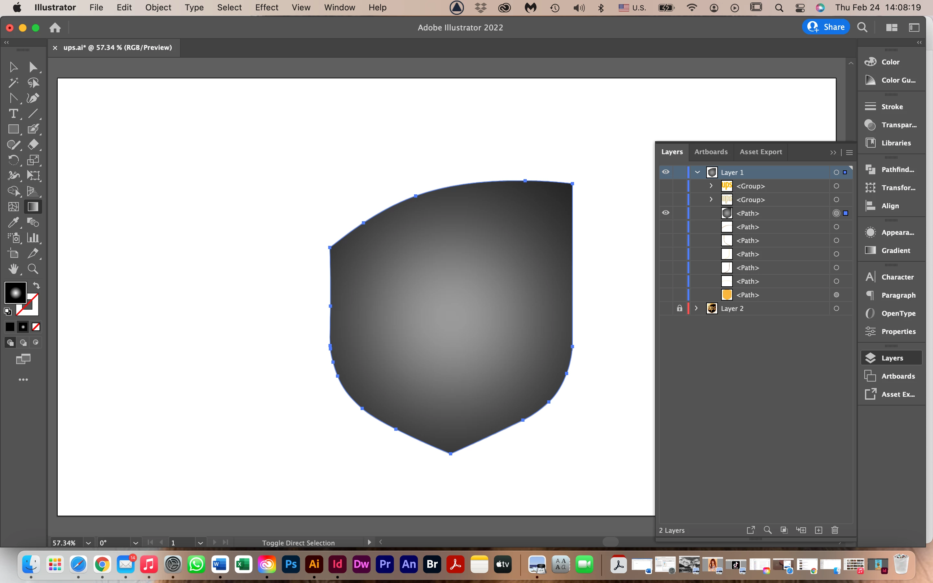Expand Layer 2 contents
Screen dimensions: 933x583
pyautogui.click(x=696, y=308)
